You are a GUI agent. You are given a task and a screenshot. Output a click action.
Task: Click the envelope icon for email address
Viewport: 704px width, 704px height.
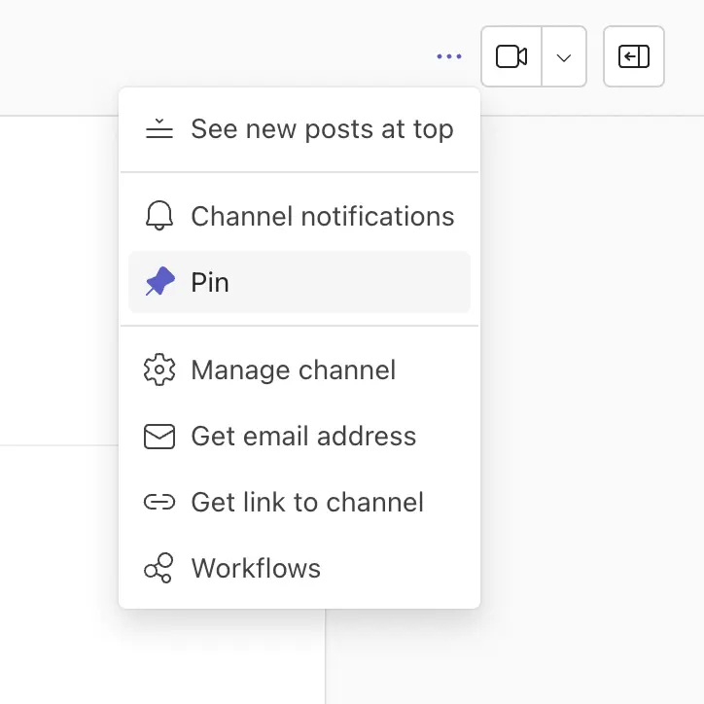tap(159, 437)
